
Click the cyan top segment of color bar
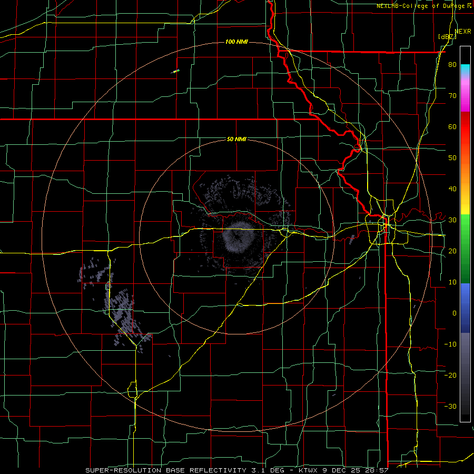[465, 69]
